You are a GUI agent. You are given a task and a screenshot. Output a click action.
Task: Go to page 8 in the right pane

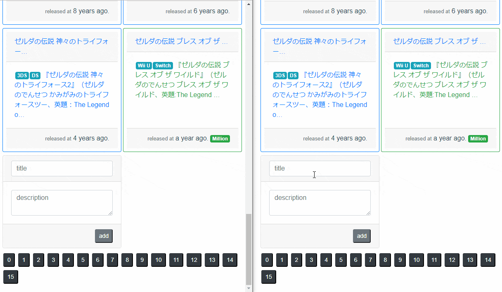(385, 260)
